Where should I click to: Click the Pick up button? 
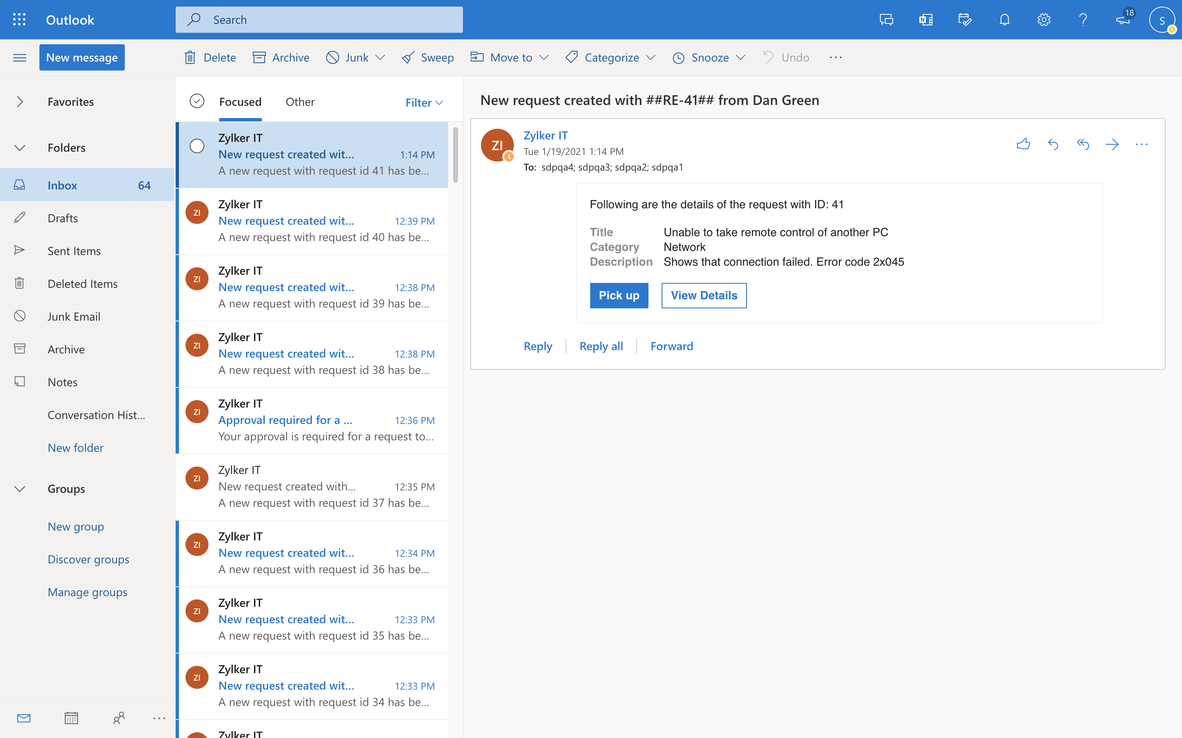click(x=619, y=295)
